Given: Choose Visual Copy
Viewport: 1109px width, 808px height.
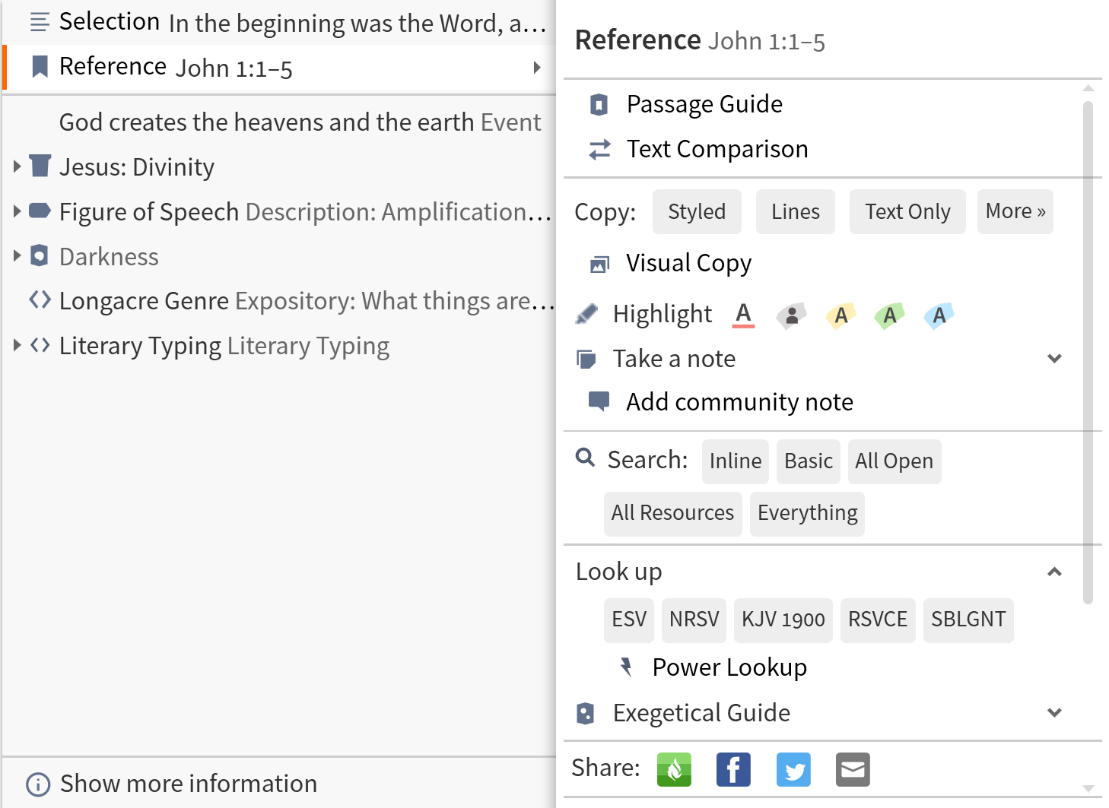Looking at the screenshot, I should pos(688,264).
